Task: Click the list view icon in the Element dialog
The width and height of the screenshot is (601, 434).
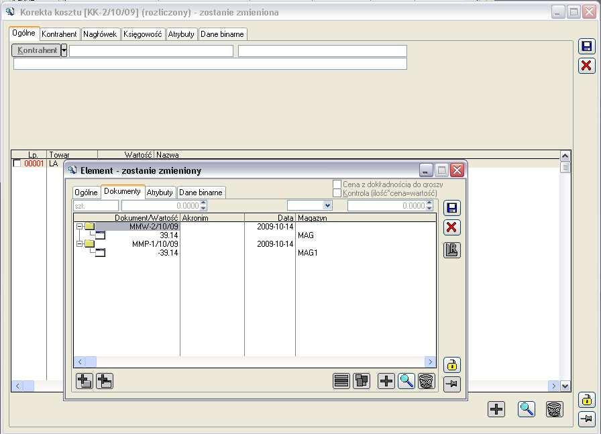Action: pos(341,381)
